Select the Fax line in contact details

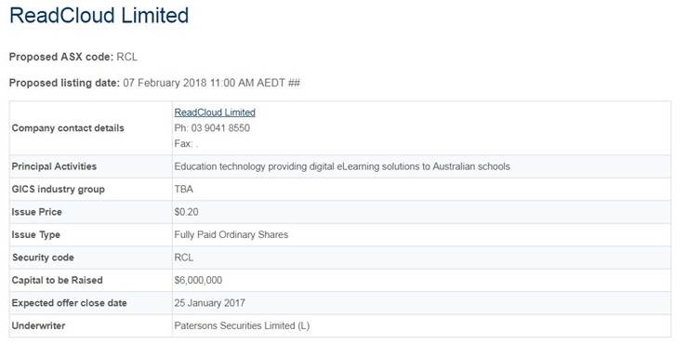(x=186, y=144)
